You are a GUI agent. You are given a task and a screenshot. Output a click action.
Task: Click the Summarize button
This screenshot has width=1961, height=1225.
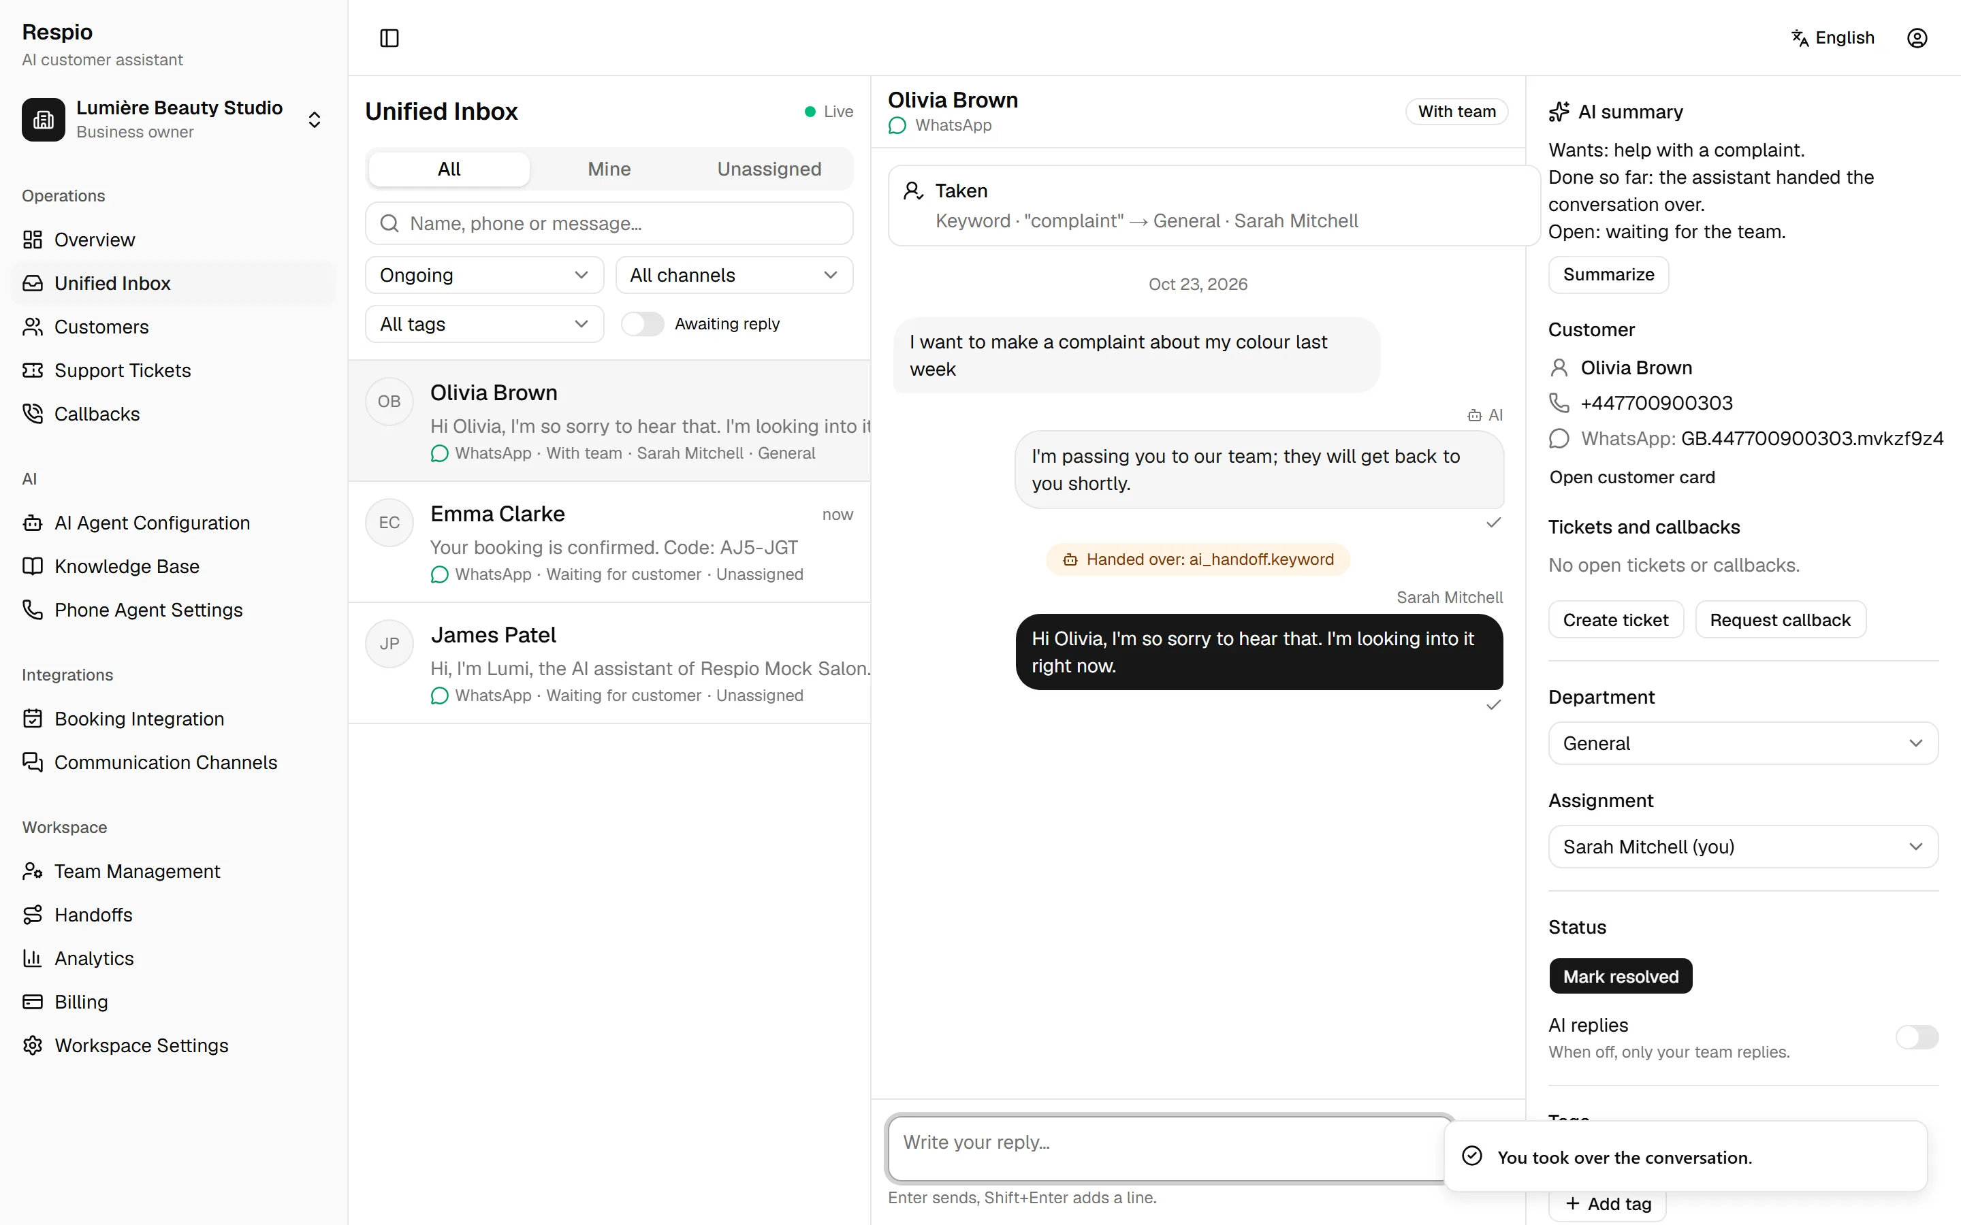[1608, 275]
